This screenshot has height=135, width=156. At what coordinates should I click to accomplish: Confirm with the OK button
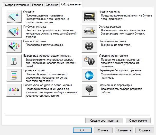[x=82, y=130]
